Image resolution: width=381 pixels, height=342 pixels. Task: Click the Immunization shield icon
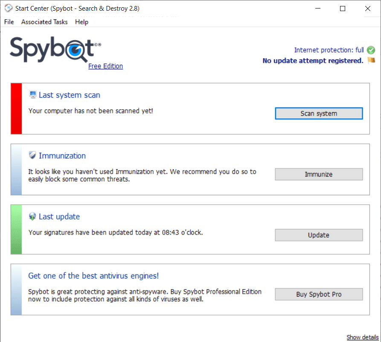coord(32,155)
